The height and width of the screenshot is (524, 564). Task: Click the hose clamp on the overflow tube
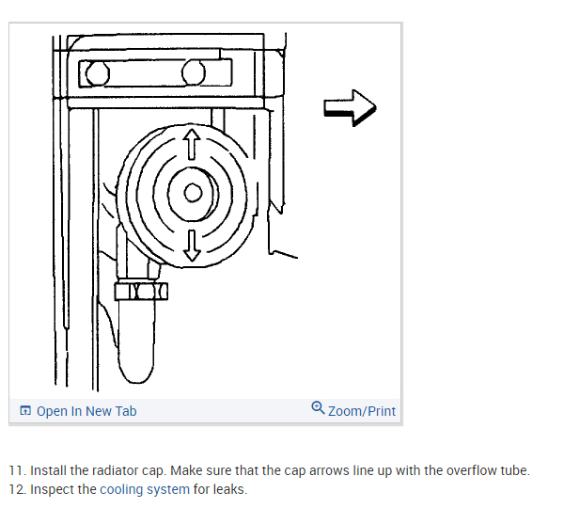pos(141,291)
